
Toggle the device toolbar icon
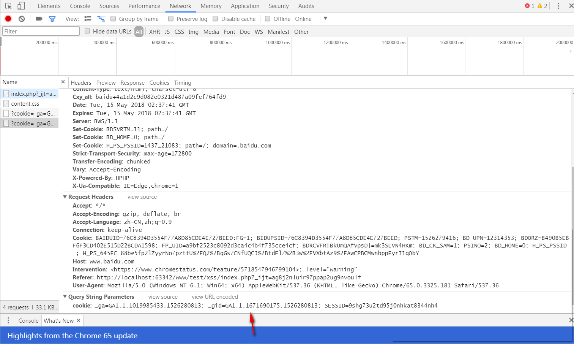click(21, 6)
